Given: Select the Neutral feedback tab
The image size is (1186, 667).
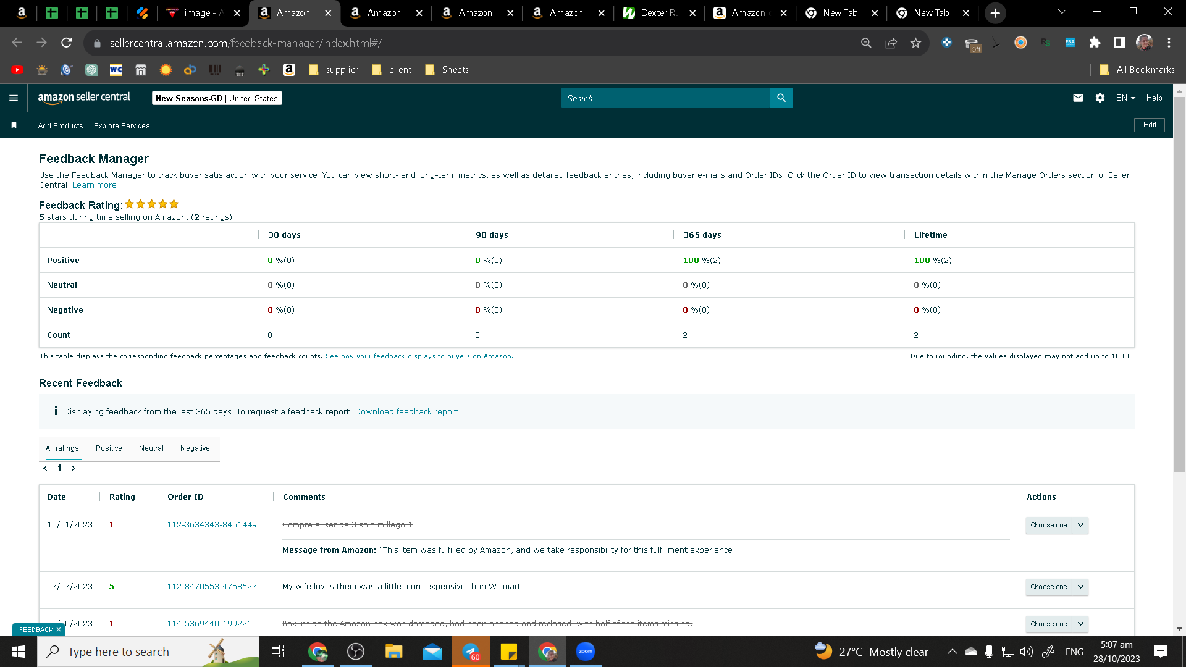Looking at the screenshot, I should point(151,448).
